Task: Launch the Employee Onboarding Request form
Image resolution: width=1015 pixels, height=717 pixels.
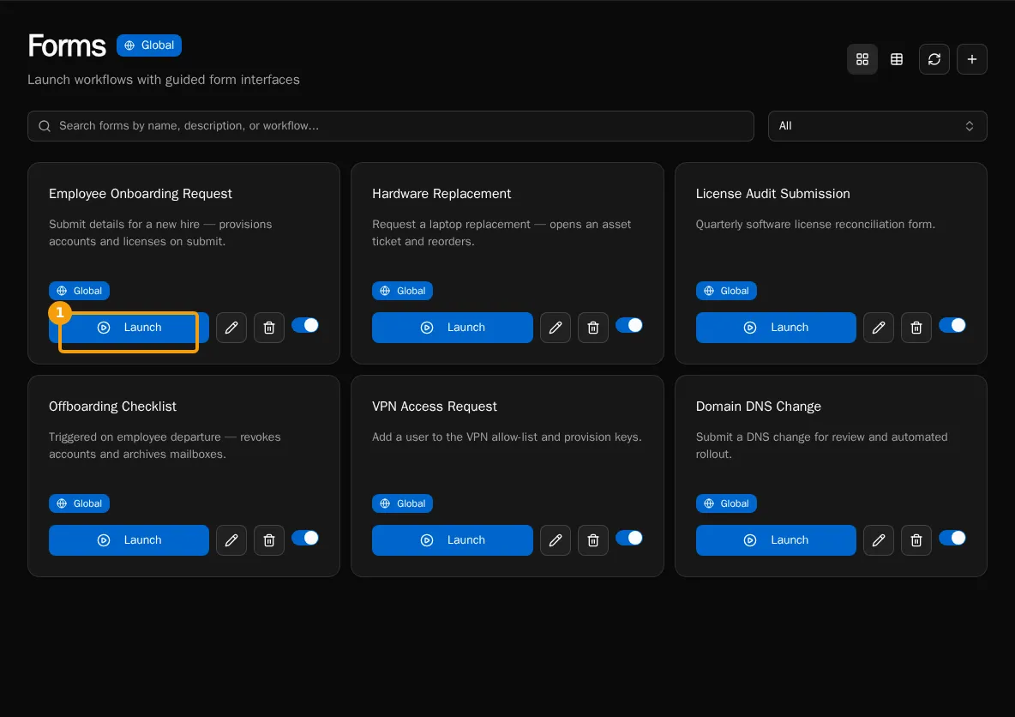Action: coord(129,327)
